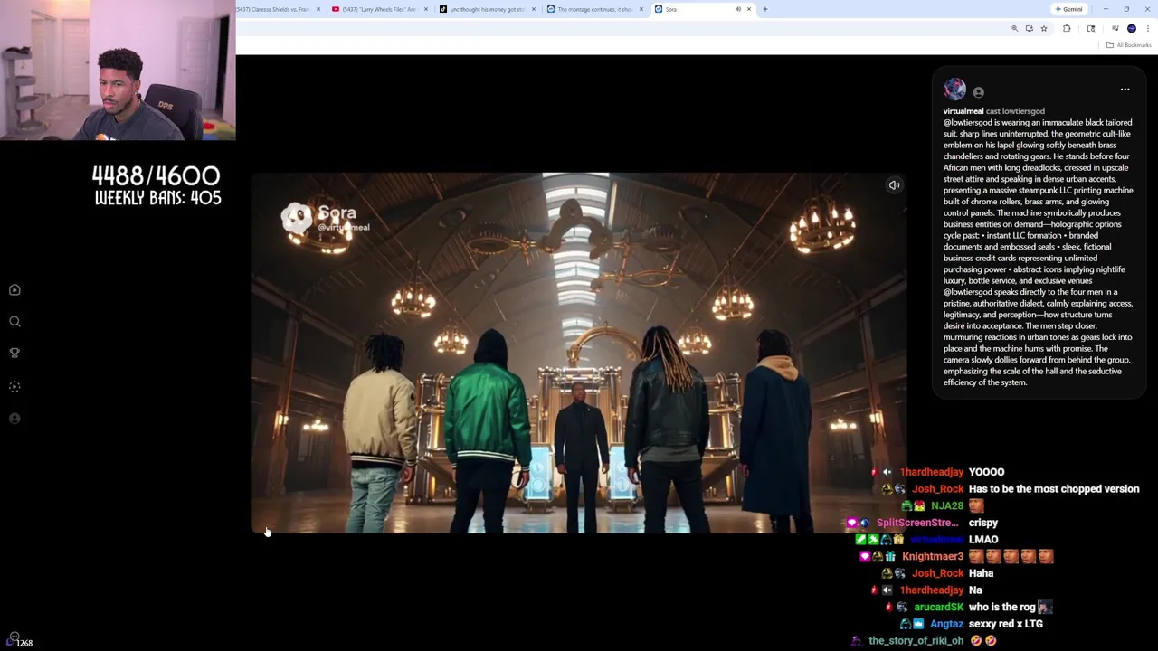1158x651 pixels.
Task: Open the Chrome extensions puzzle icon
Action: point(1067,29)
